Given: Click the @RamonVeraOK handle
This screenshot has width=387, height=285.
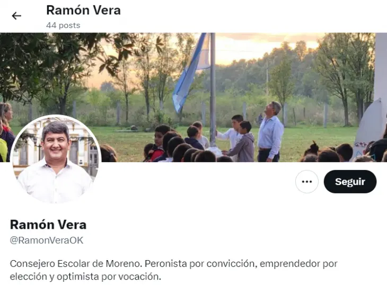Looking at the screenshot, I should (47, 241).
